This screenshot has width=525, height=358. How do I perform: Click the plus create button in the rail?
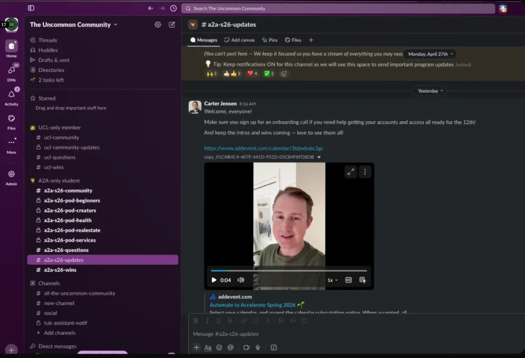point(12,350)
